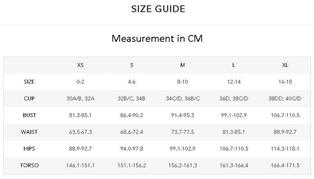Select the L column header
Viewport: 314px width, 179px height.
tap(234, 65)
